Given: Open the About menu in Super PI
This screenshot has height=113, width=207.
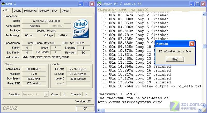Looking at the screenshot, I should (x=127, y=10).
